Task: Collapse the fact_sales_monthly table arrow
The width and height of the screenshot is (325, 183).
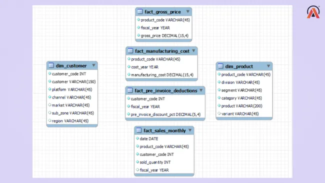Action: pos(190,130)
